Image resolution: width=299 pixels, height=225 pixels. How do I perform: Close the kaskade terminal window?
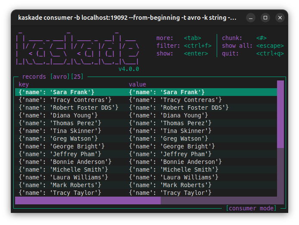tap(280, 18)
